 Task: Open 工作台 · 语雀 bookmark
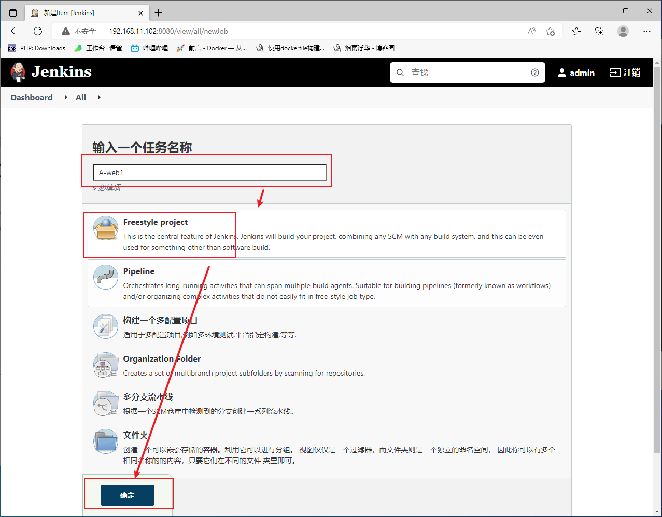pyautogui.click(x=98, y=48)
